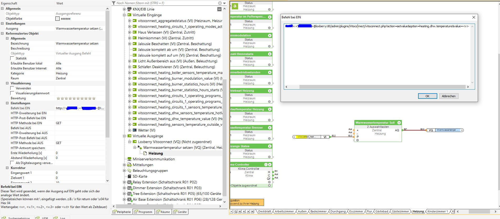Collapse the Referenziertes Objekt property section
This screenshot has height=219, width=500.
pos(3,34)
